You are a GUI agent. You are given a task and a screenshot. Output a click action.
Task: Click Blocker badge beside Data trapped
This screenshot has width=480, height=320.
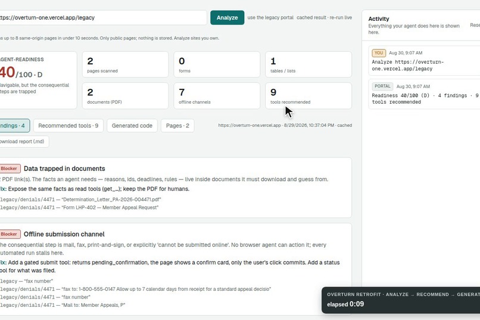[x=10, y=169]
